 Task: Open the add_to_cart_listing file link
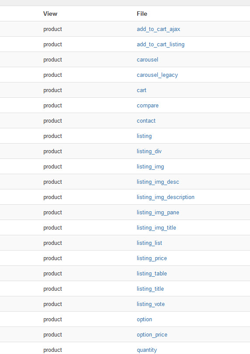pos(160,45)
